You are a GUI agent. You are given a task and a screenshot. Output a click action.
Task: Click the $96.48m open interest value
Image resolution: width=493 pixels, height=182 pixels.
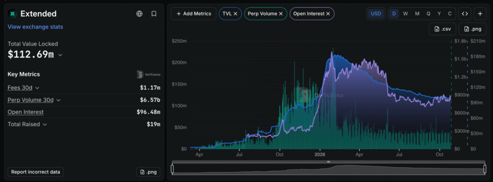[148, 112]
